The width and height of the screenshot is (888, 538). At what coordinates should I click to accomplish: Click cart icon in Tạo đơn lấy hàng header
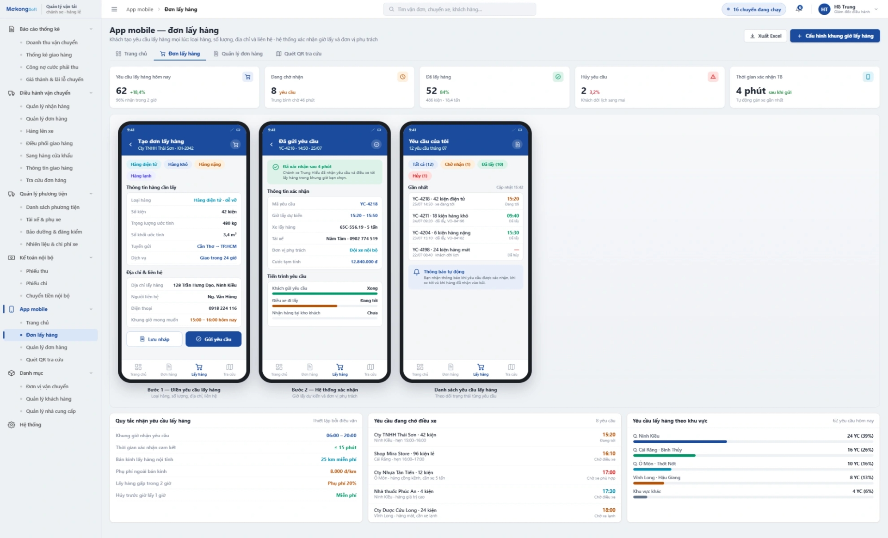236,145
